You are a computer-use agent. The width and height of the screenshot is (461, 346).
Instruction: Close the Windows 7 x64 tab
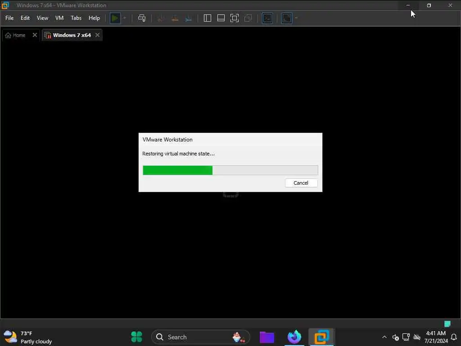pyautogui.click(x=97, y=35)
